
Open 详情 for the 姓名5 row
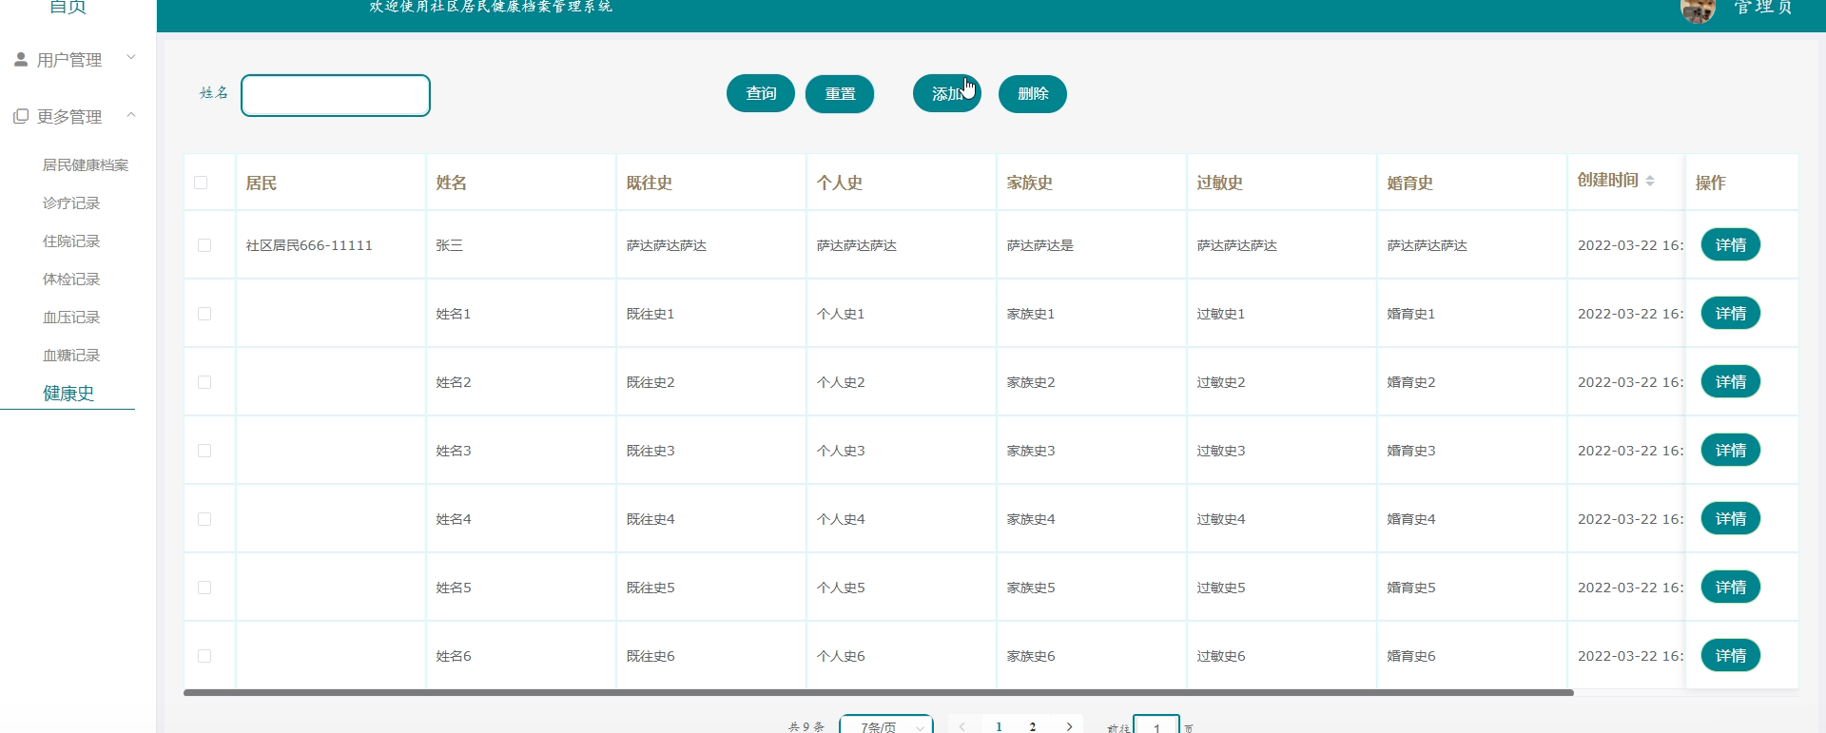pyautogui.click(x=1731, y=588)
